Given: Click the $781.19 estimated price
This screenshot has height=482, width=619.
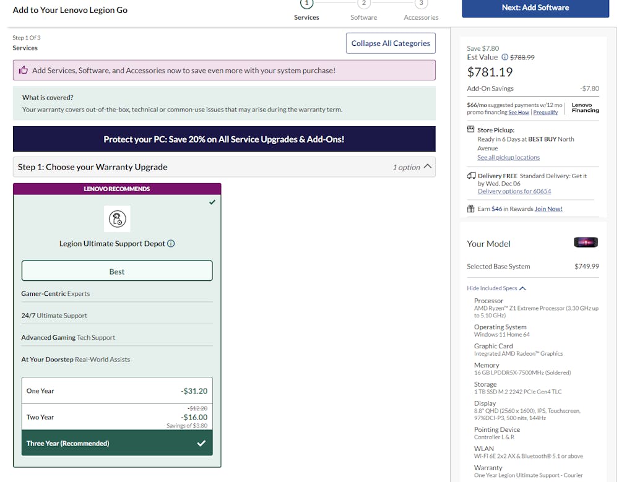Looking at the screenshot, I should 490,72.
